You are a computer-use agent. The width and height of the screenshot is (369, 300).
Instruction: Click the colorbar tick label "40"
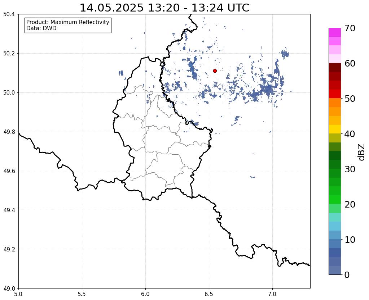pyautogui.click(x=349, y=134)
